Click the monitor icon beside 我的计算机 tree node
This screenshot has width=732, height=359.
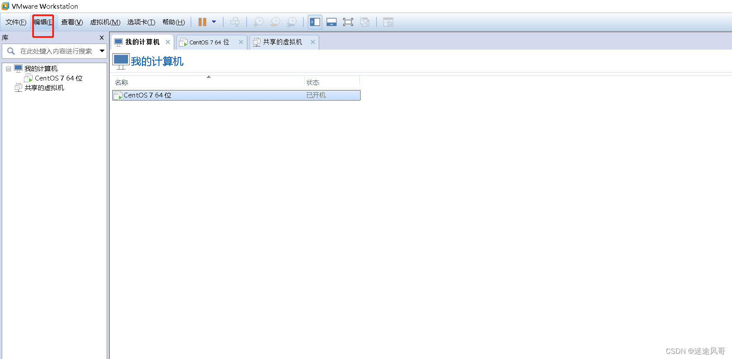point(18,69)
